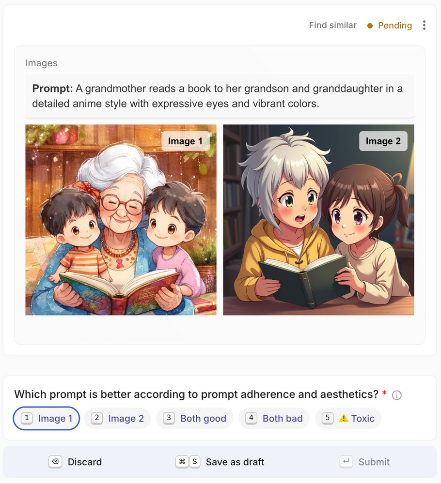This screenshot has height=484, width=441.
Task: Click the Submit enter key icon
Action: (x=346, y=462)
